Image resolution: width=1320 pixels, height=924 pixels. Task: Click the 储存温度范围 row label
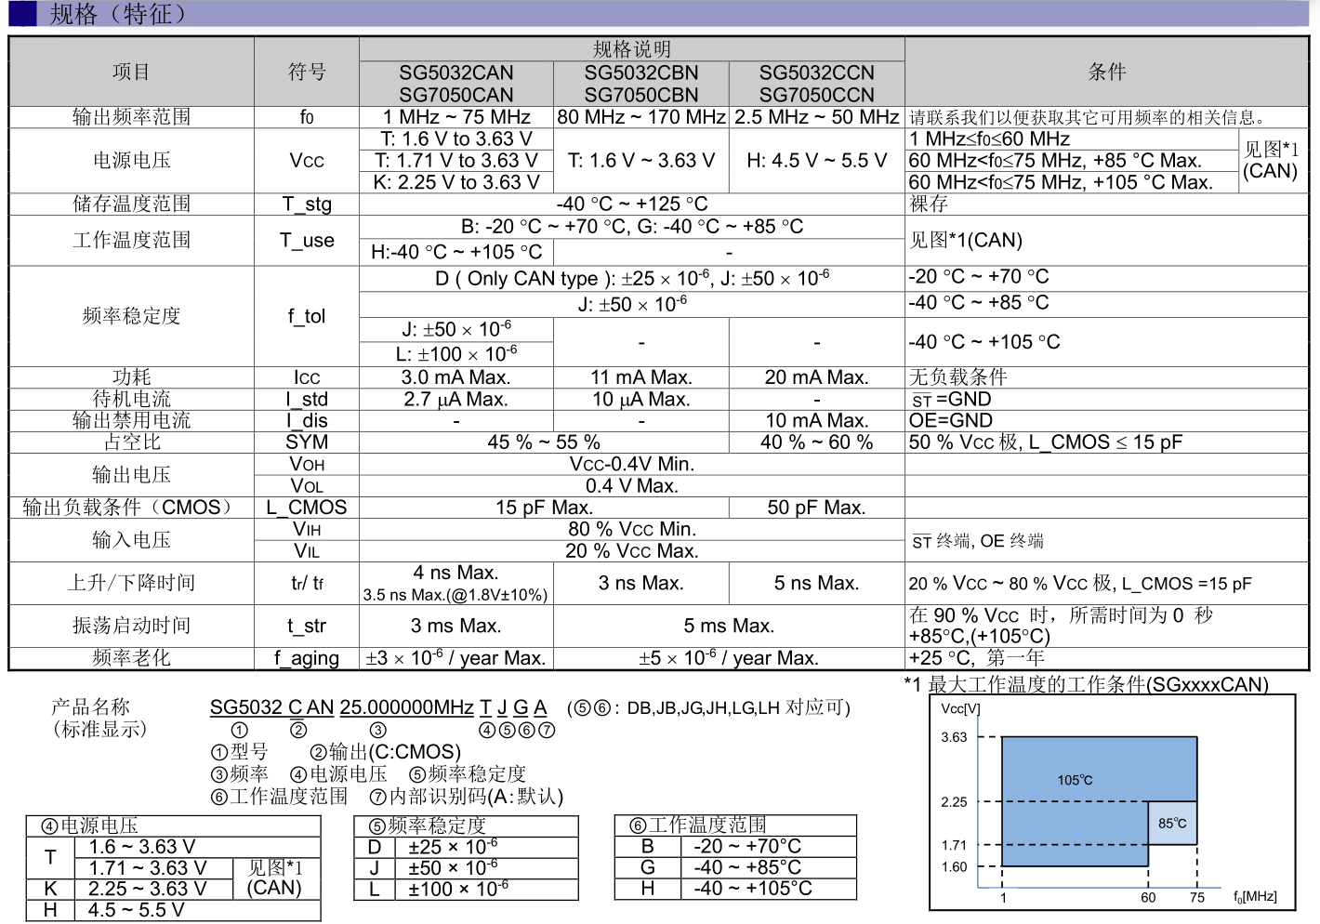tap(131, 204)
